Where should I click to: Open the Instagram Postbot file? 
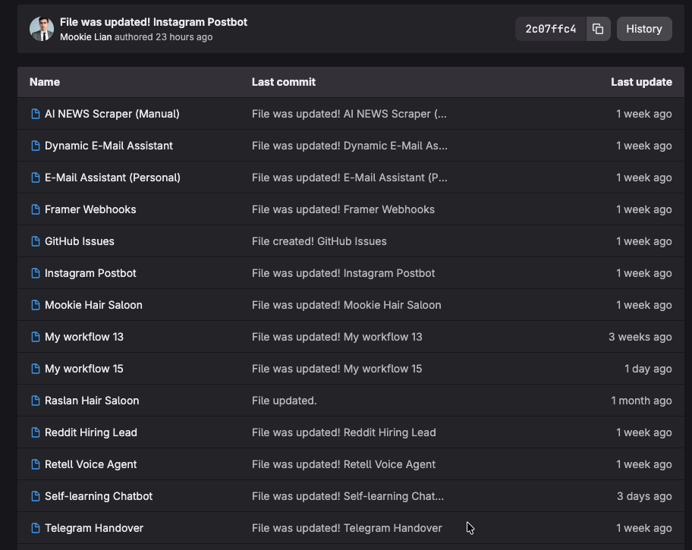(x=90, y=273)
